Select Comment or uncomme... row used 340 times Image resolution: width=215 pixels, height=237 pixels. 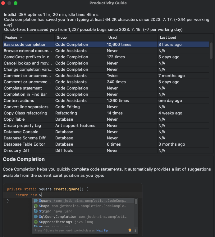[x=106, y=82]
